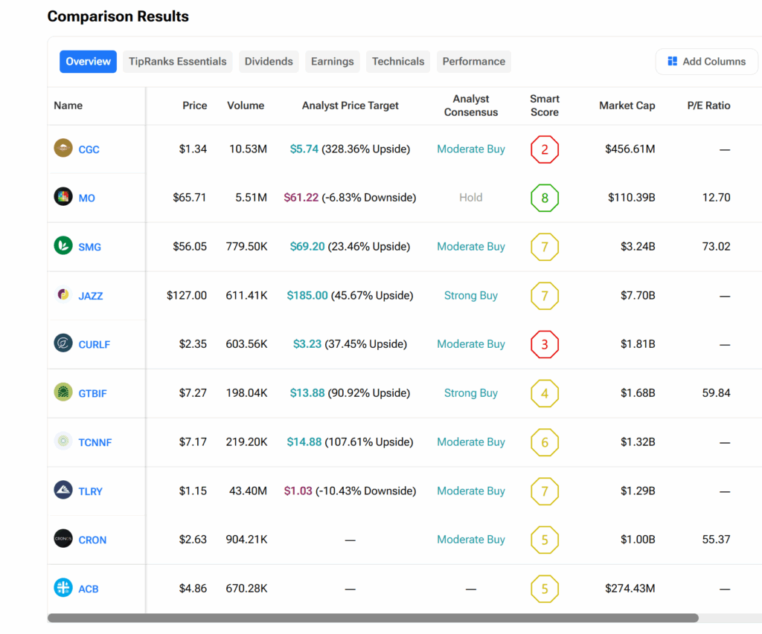Sort by Smart Score column header
Screen dimensions: 762x634
click(x=545, y=106)
